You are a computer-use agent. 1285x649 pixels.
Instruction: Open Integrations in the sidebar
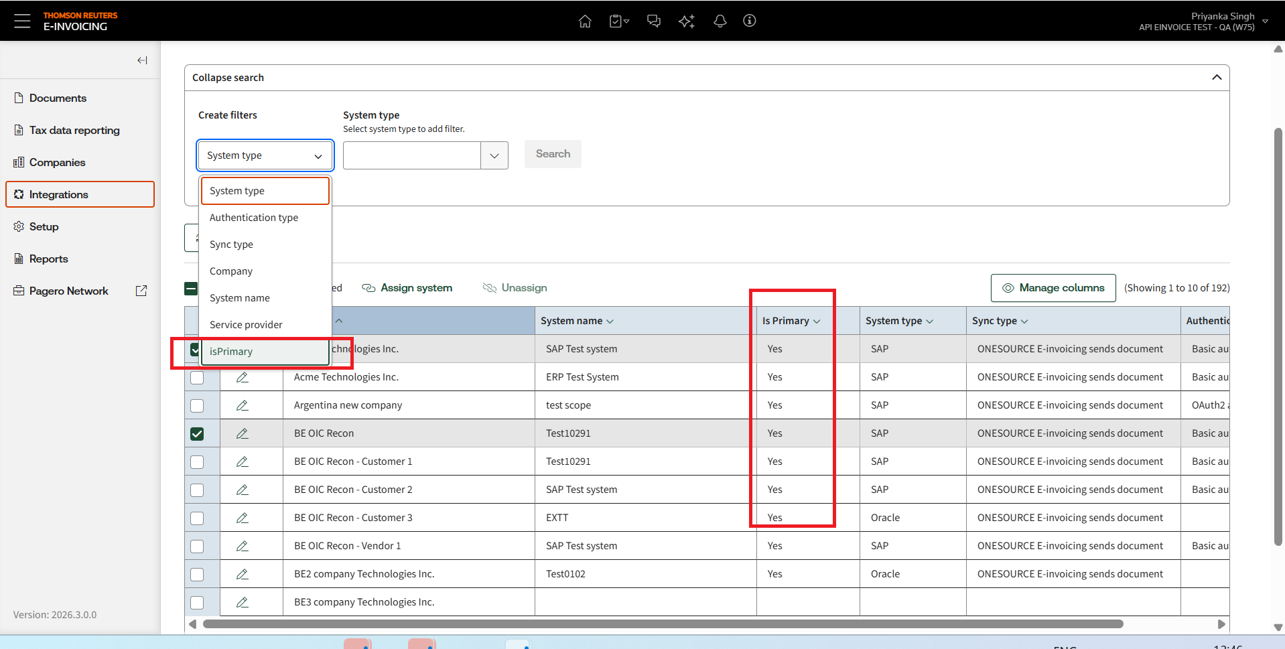80,194
